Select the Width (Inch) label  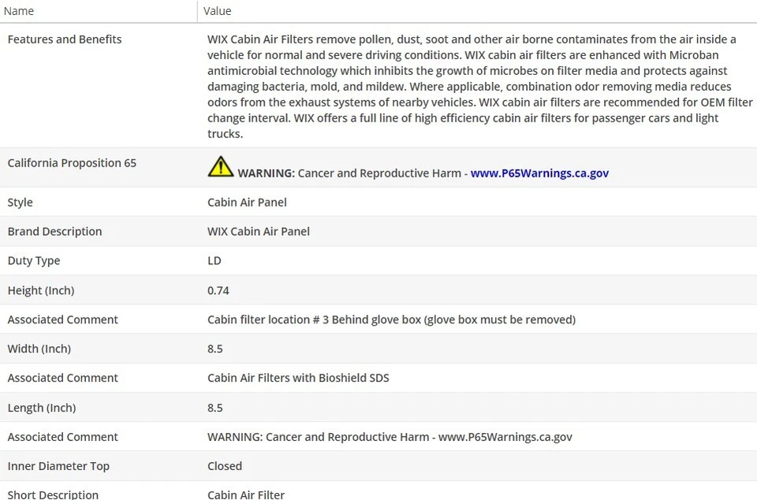39,349
